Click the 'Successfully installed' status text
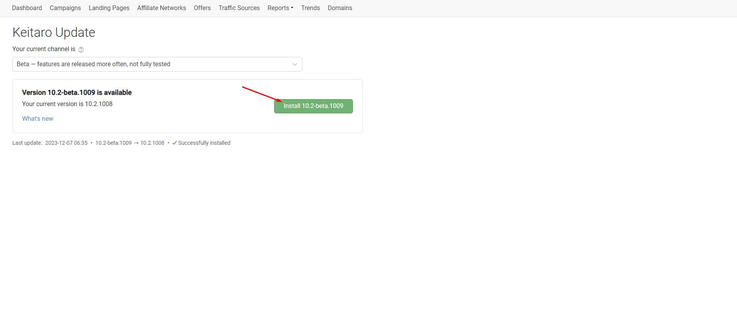 coord(204,143)
